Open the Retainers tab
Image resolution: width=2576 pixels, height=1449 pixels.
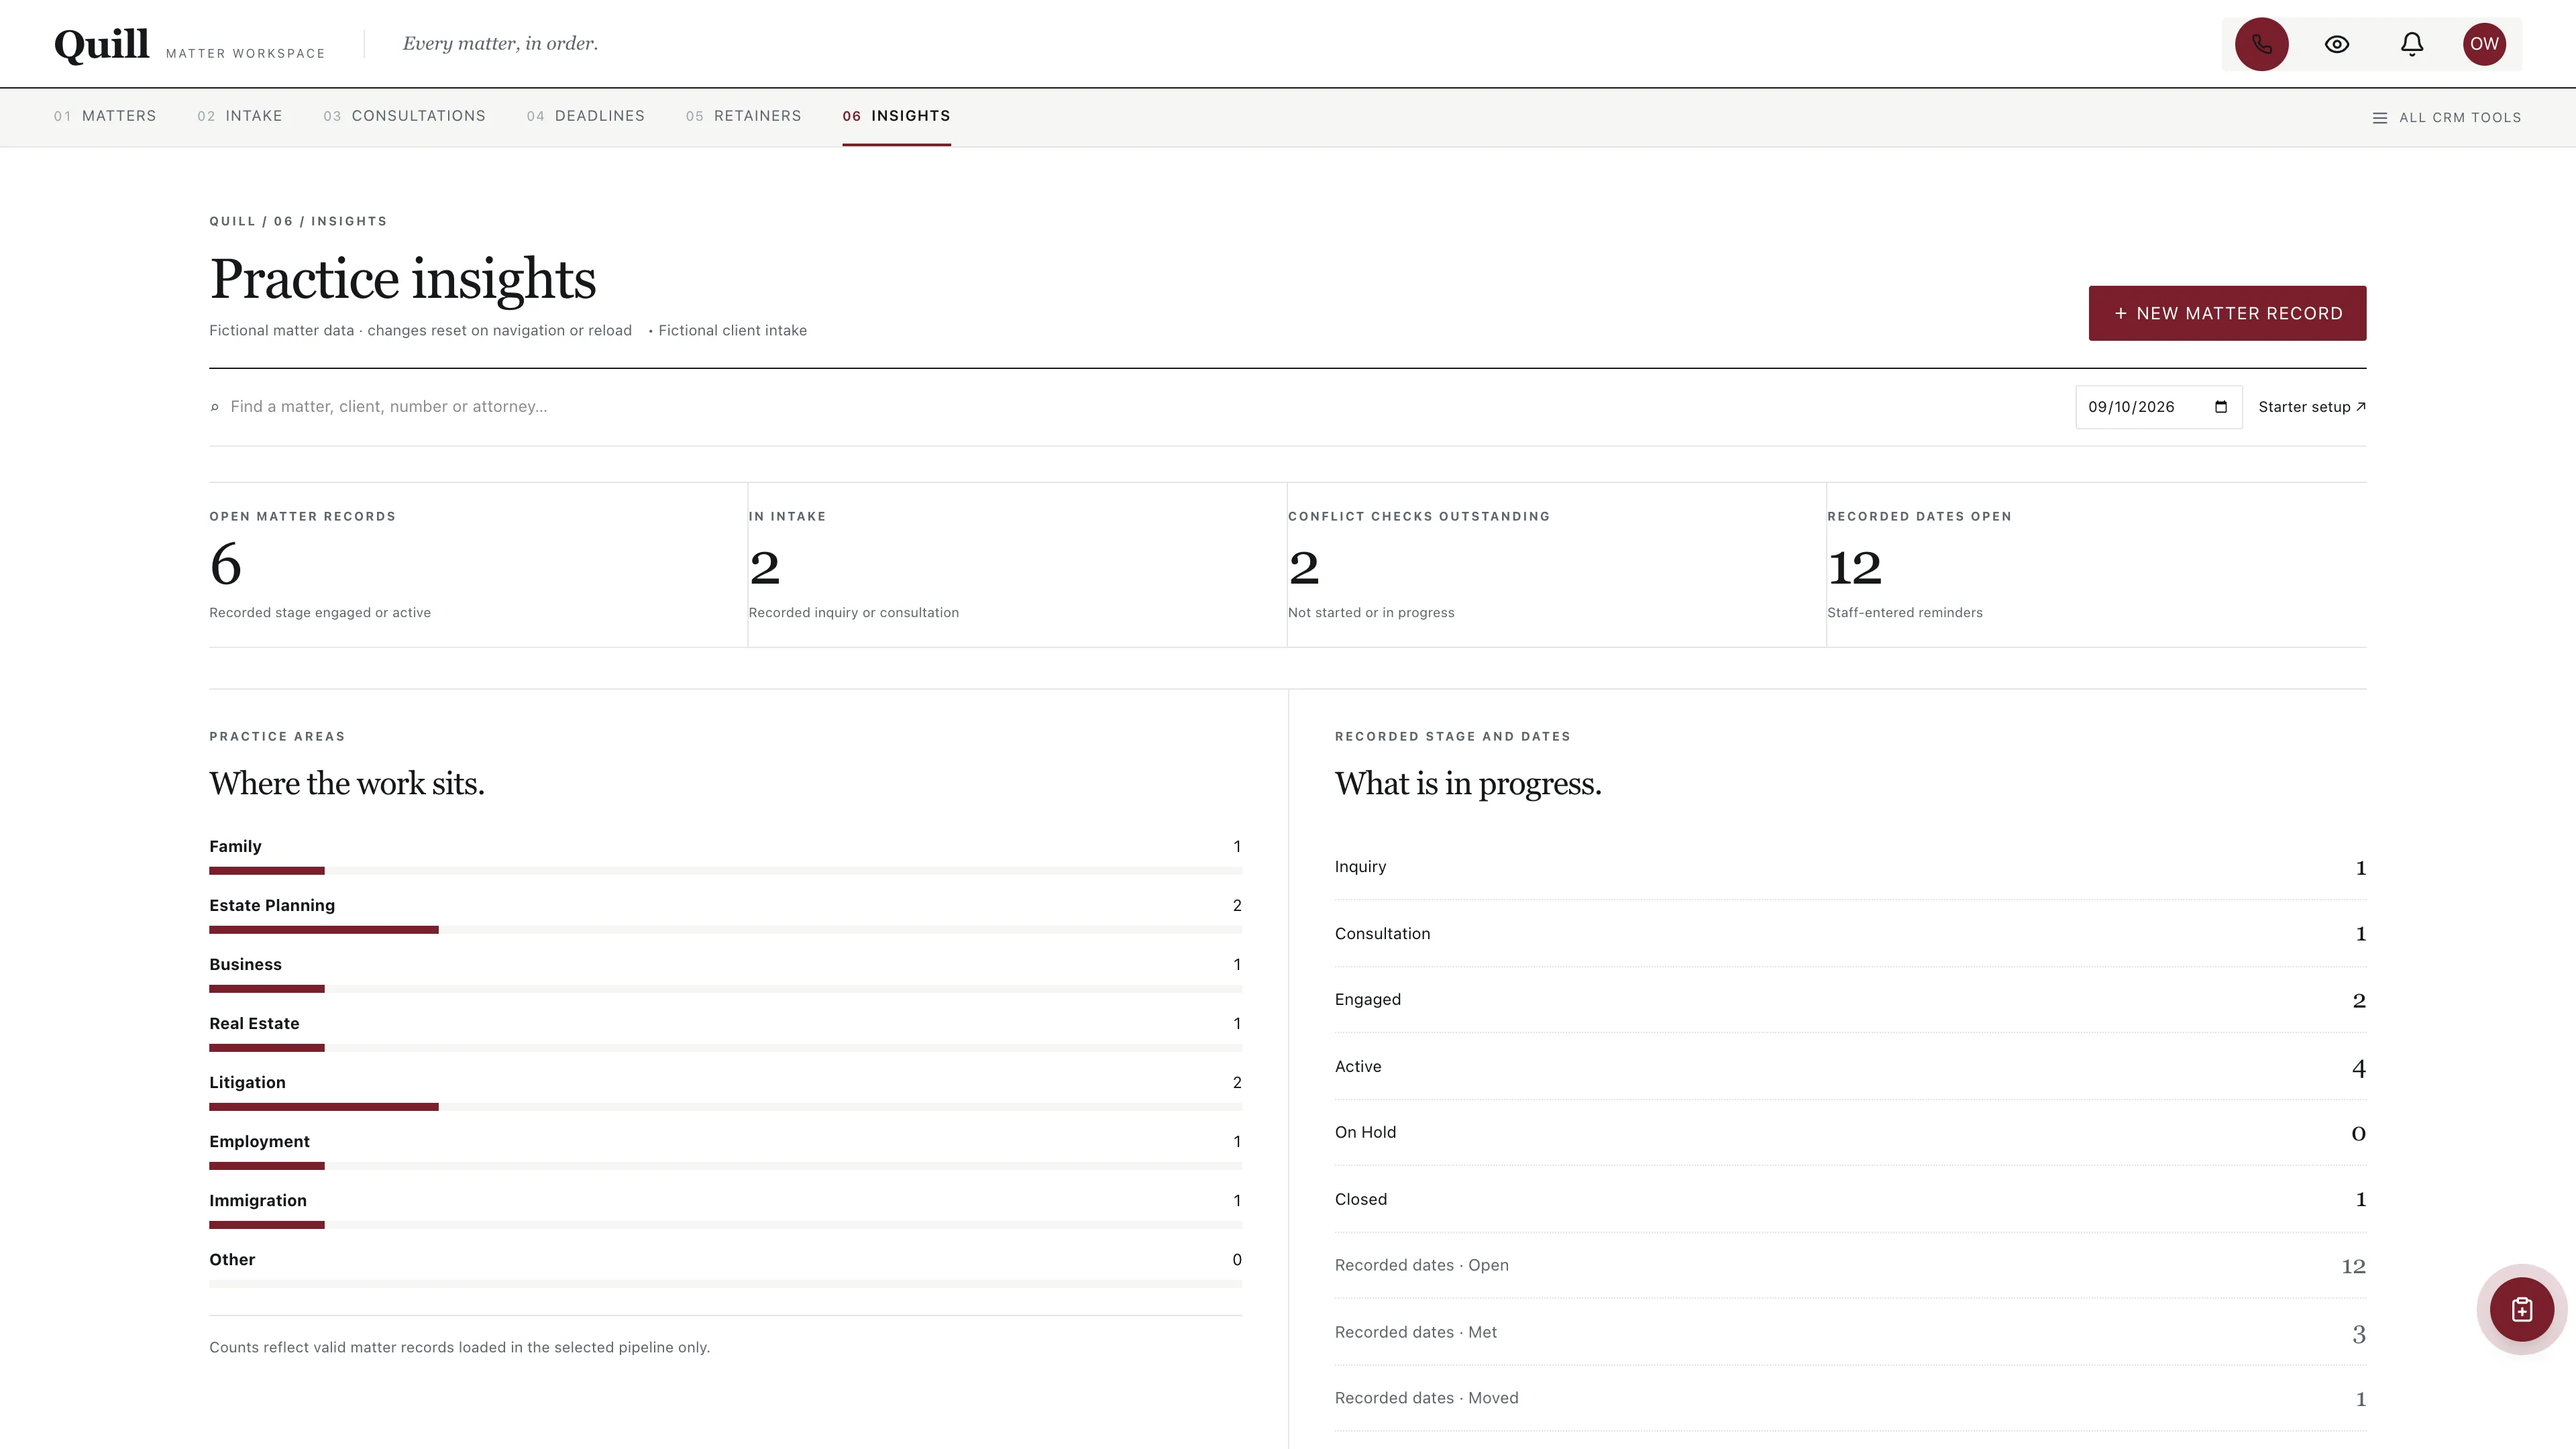pos(743,116)
